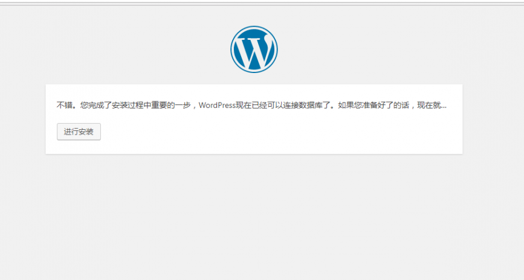Click the 进行安装 button
Viewport: 524px width, 280px height.
(79, 132)
